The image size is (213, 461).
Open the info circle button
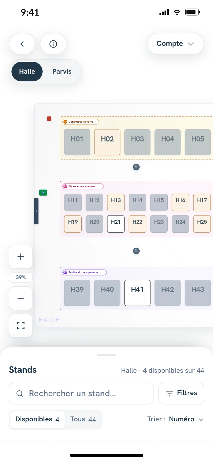(53, 44)
